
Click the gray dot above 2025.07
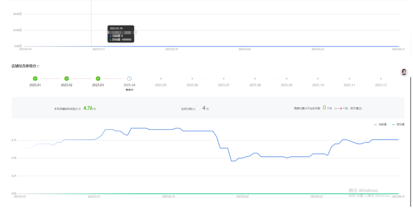224,79
